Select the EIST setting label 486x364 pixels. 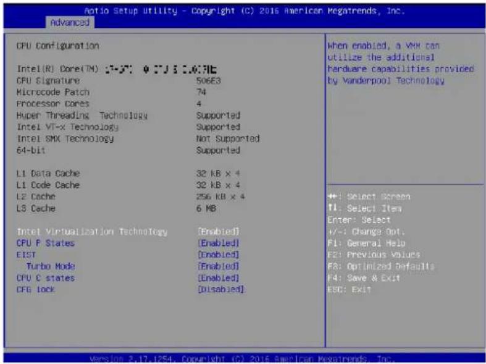[x=26, y=255]
